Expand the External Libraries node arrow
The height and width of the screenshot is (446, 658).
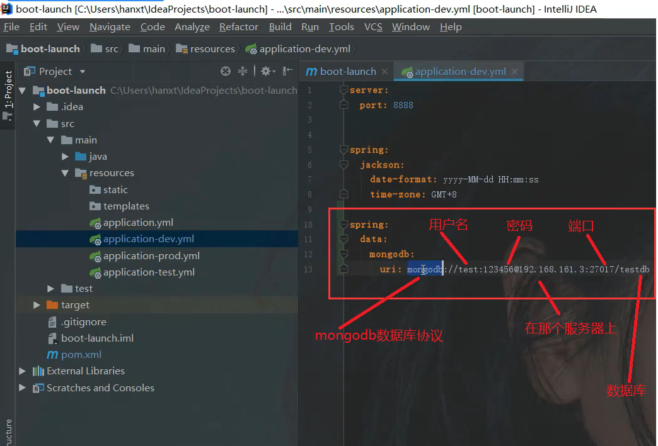coord(22,371)
